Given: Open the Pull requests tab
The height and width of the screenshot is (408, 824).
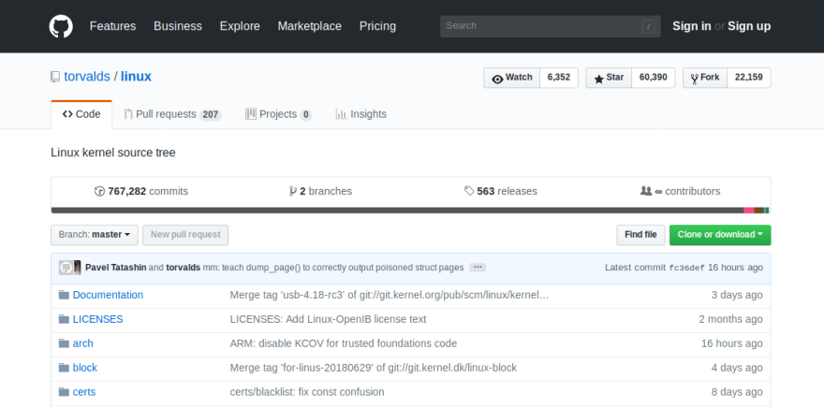Looking at the screenshot, I should [172, 114].
